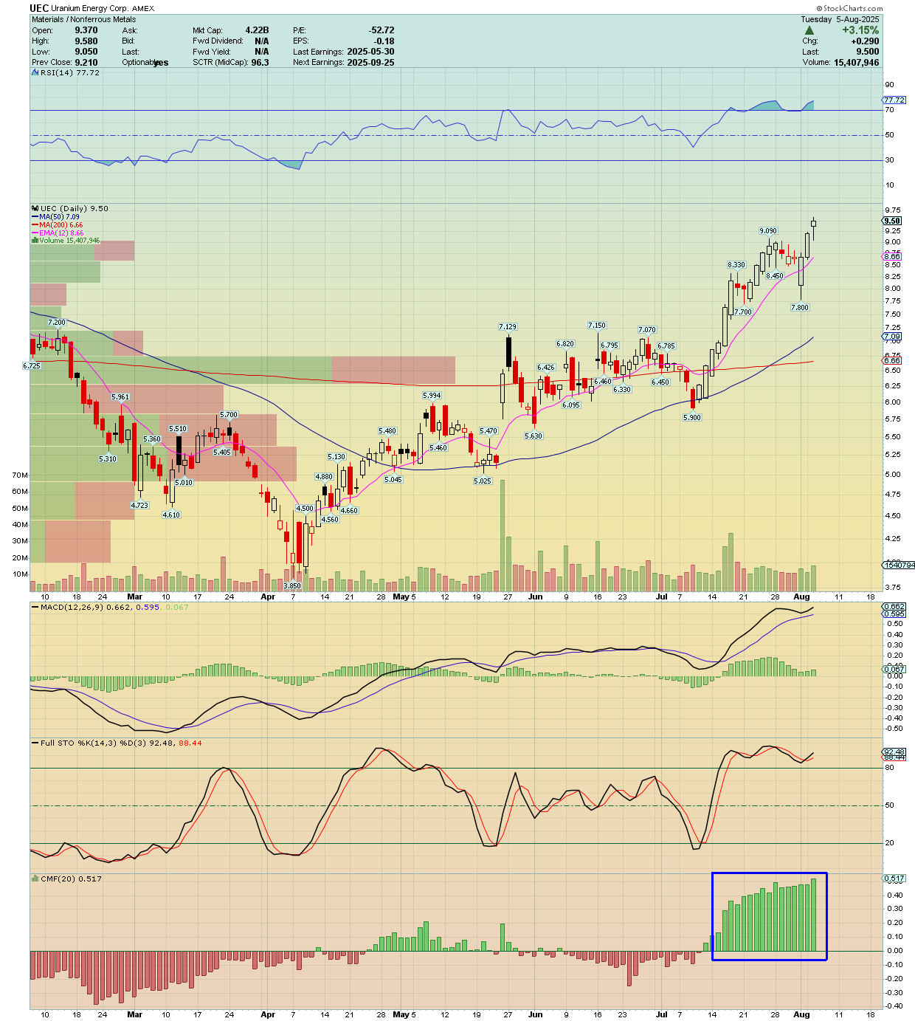
Task: Click the 'Tuesday 5-Aug-2025' date
Action: 840,19
